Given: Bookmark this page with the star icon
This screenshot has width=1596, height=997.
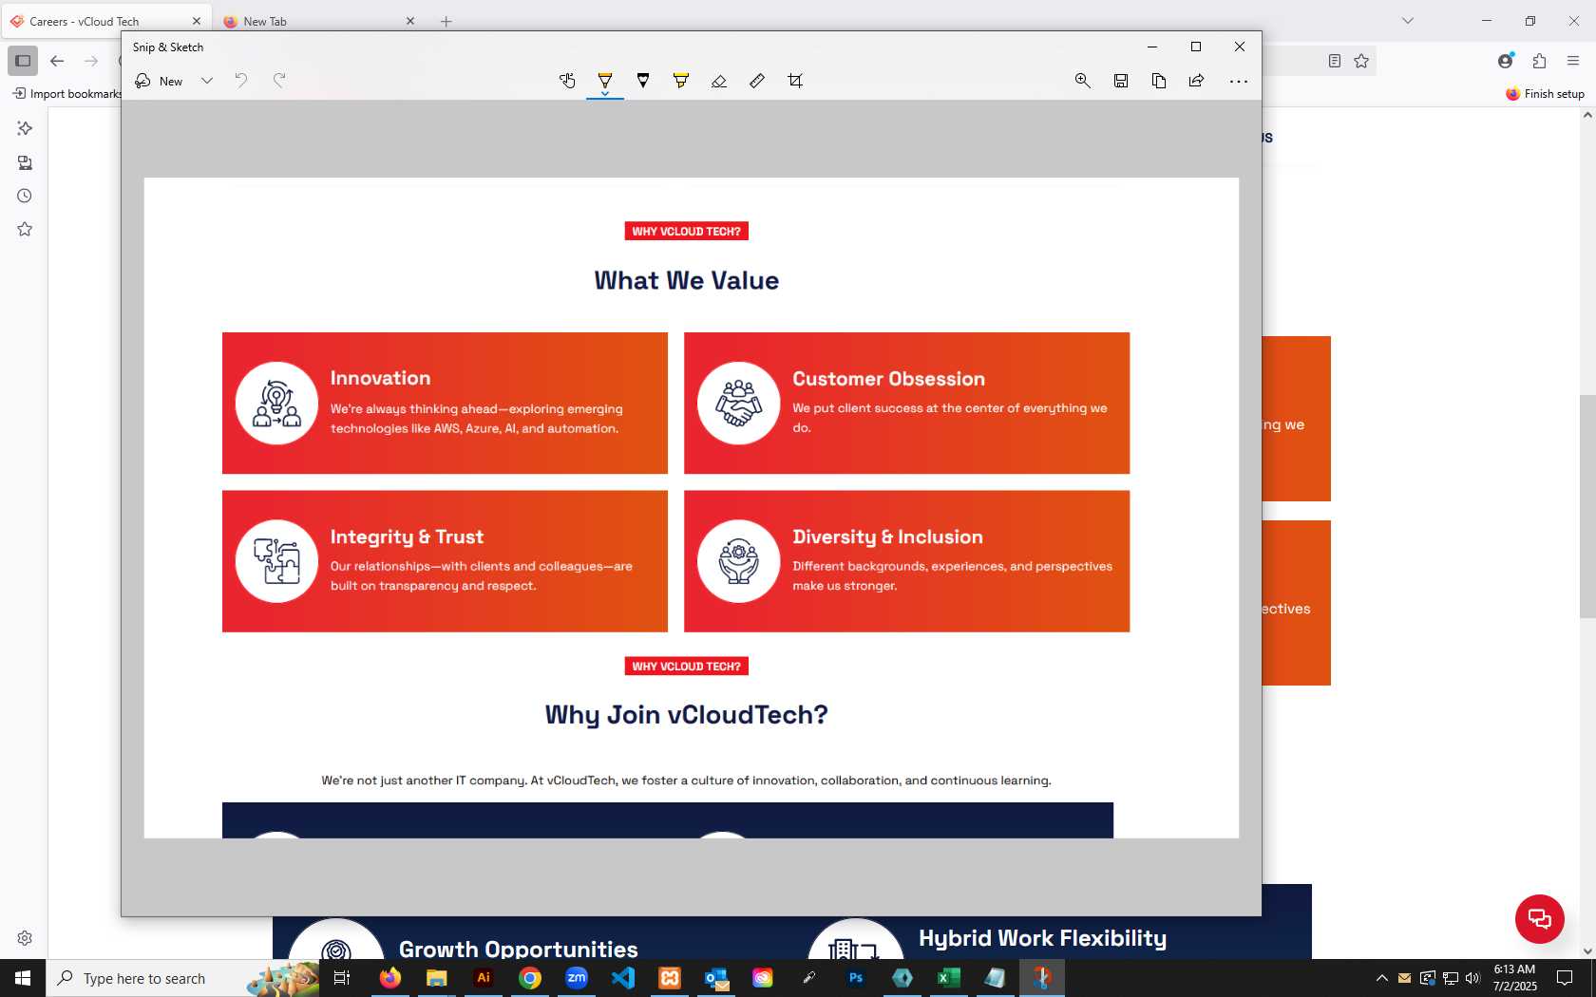Looking at the screenshot, I should click(1361, 61).
